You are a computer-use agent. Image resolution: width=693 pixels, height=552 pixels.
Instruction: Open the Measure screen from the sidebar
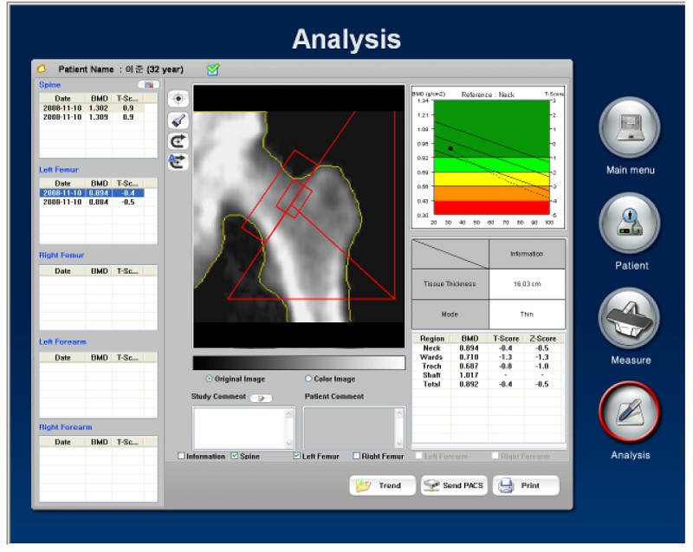pyautogui.click(x=629, y=317)
